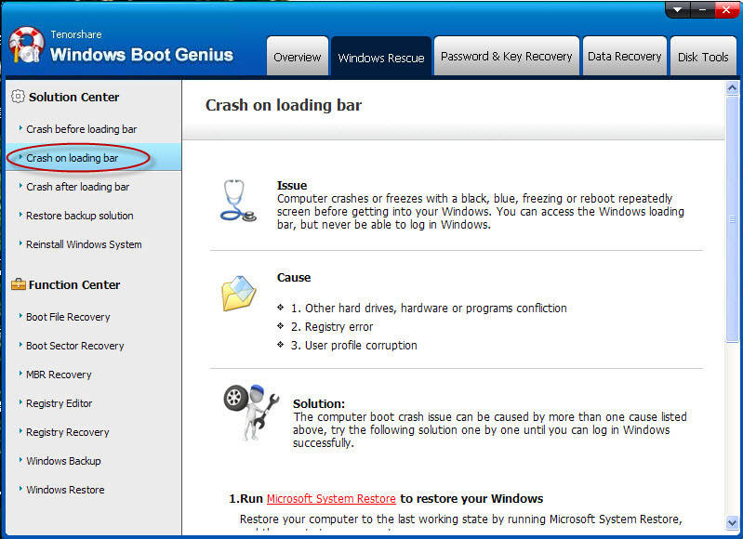
Task: Click the 'Tenorshare' brand text
Action: 76,34
